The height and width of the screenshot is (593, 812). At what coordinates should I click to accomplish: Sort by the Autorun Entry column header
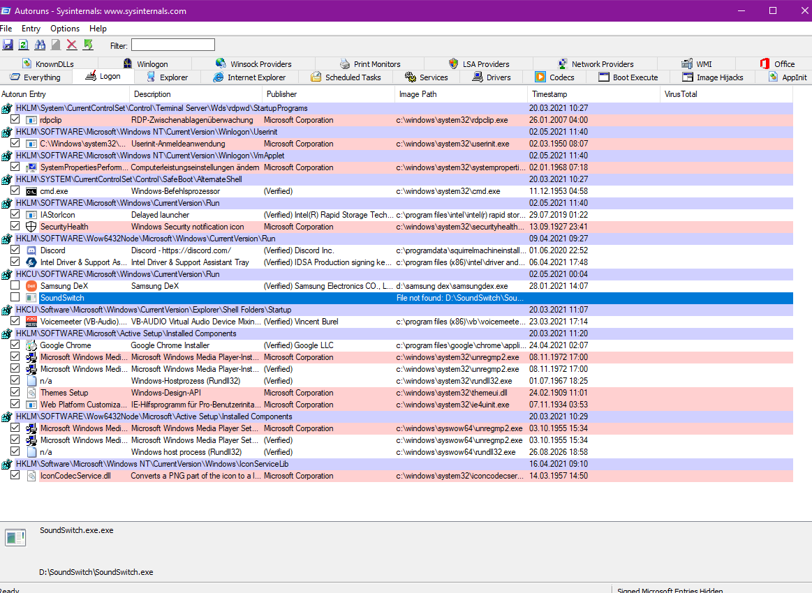[x=65, y=94]
